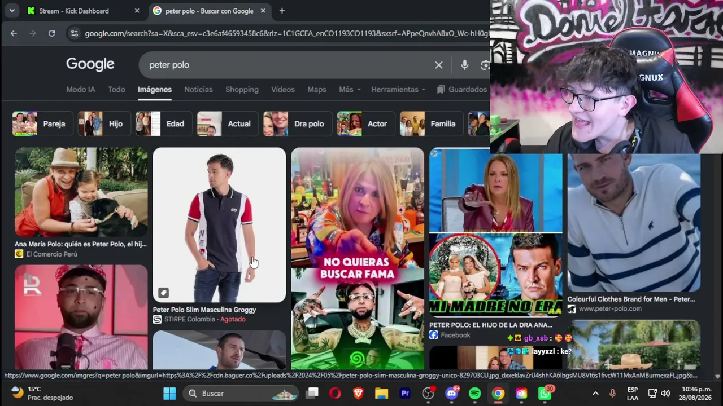Filter images by Pareja chip
The width and height of the screenshot is (723, 406).
tap(43, 123)
